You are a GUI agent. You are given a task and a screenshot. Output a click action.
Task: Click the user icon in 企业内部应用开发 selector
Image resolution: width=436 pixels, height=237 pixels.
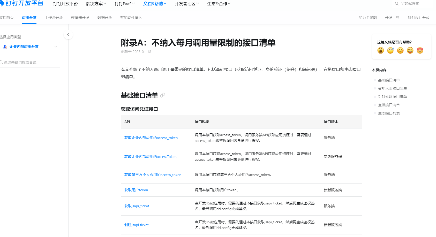pyautogui.click(x=5, y=47)
